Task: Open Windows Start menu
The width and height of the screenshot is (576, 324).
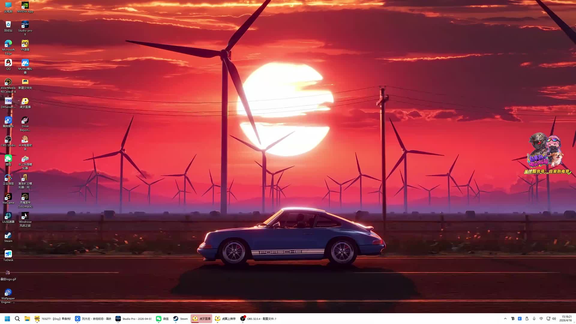Action: pyautogui.click(x=7, y=319)
